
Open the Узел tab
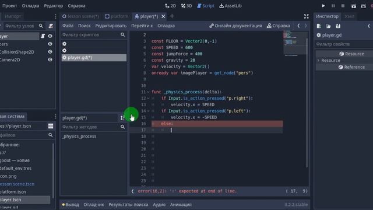point(349,16)
